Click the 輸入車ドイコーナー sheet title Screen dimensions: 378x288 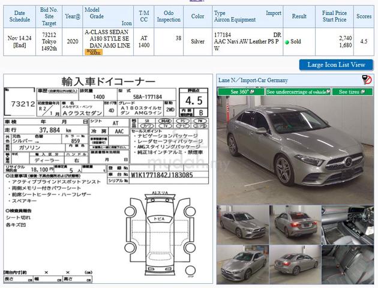(x=108, y=82)
